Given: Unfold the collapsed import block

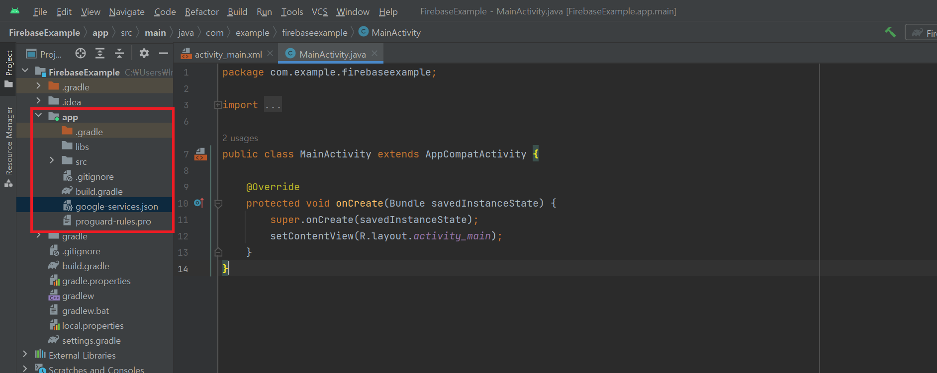Looking at the screenshot, I should pyautogui.click(x=218, y=105).
